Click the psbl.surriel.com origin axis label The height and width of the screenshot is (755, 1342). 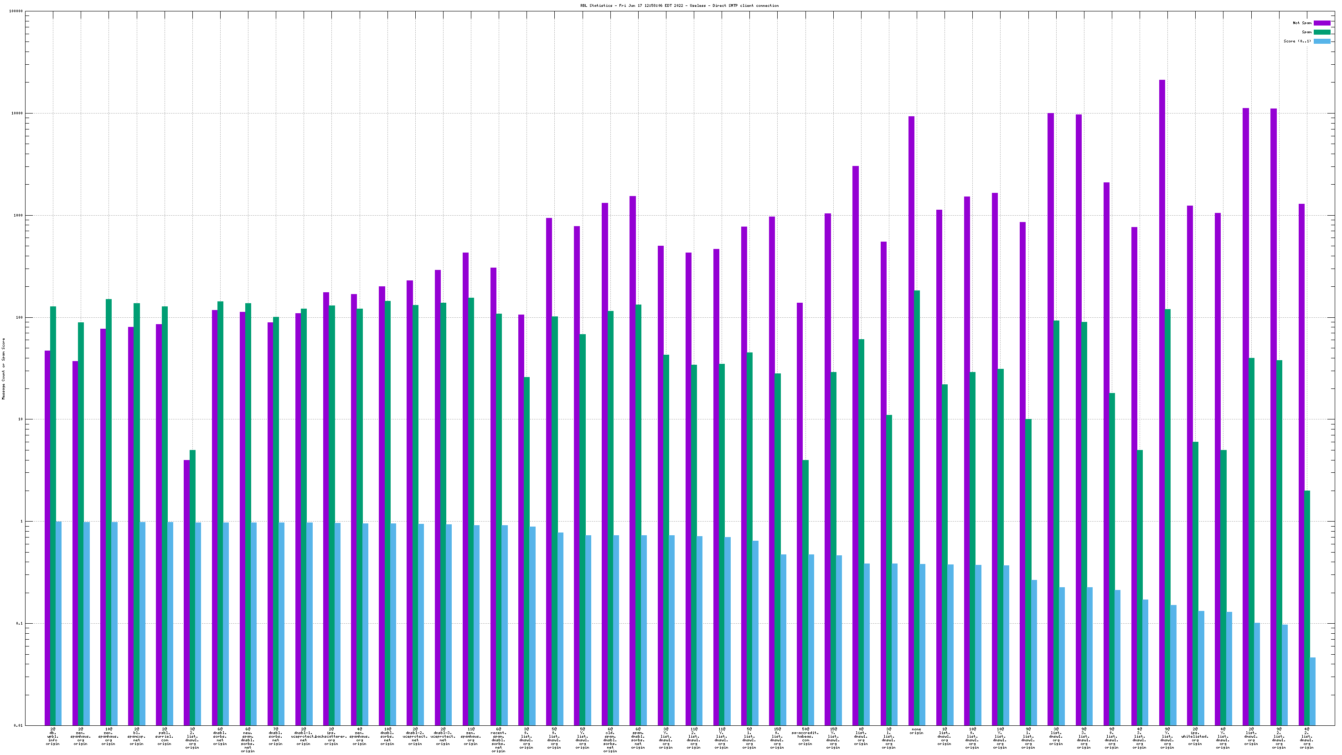tap(164, 736)
